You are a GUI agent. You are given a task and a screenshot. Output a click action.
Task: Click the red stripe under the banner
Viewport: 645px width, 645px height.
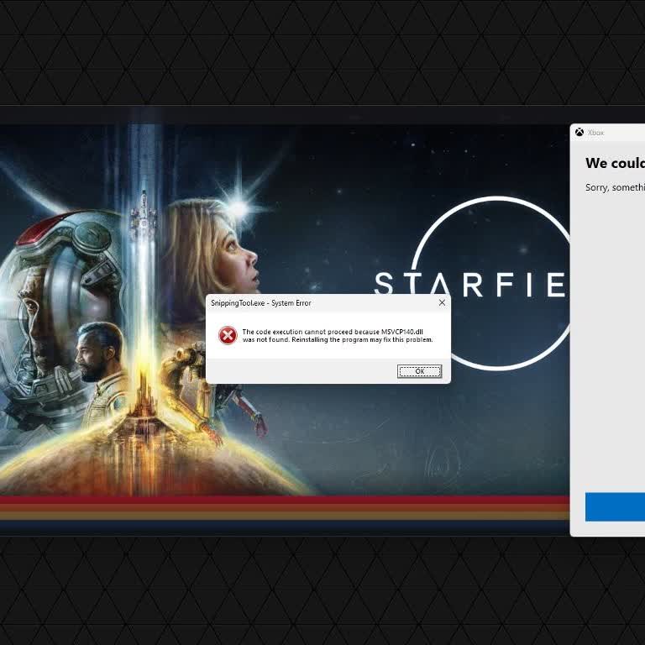[x=286, y=500]
